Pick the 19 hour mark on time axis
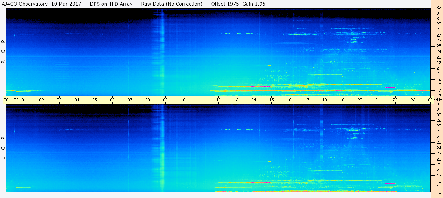 point(342,100)
